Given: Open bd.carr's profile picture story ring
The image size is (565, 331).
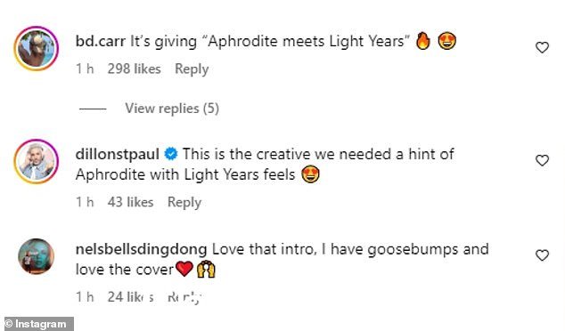Looking at the screenshot, I should point(36,49).
